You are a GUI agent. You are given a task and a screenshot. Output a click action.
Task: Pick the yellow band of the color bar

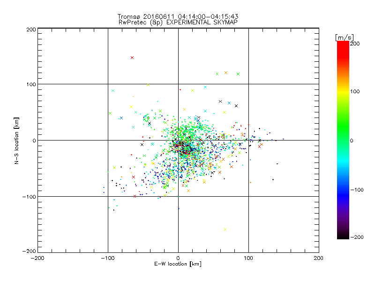[343, 91]
